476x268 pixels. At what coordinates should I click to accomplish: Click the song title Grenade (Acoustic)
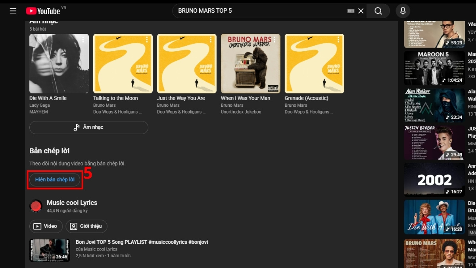point(307,98)
